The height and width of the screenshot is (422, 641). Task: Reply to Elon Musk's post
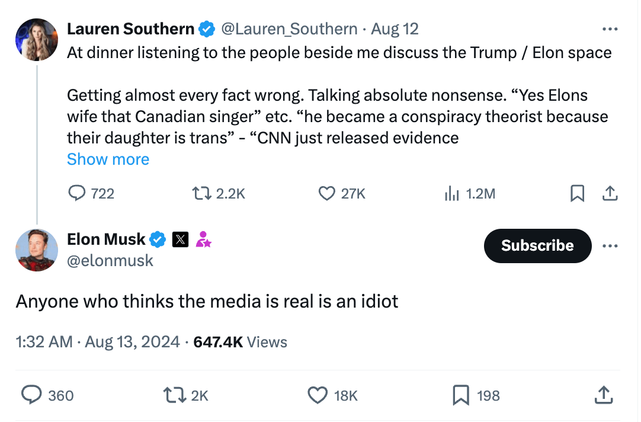click(x=32, y=395)
